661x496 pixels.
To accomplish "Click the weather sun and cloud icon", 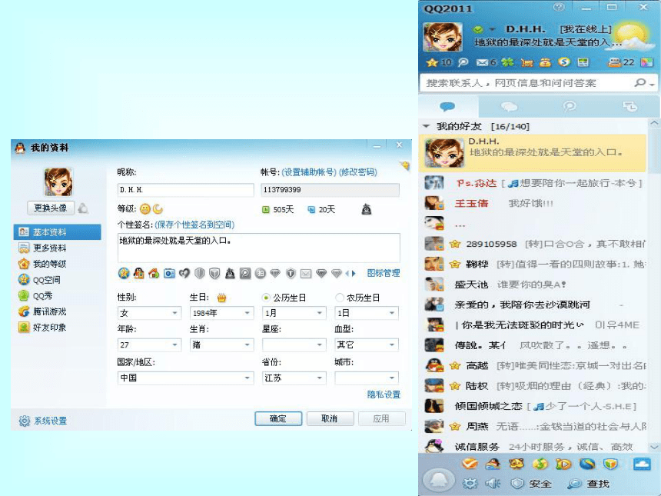I will (631, 37).
